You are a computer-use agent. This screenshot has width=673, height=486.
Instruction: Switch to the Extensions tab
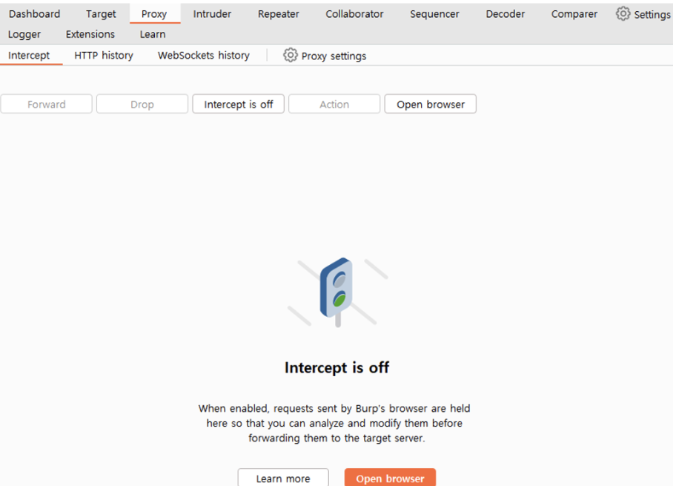point(90,34)
